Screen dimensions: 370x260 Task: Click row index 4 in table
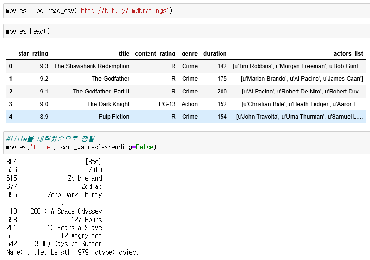coord(11,117)
